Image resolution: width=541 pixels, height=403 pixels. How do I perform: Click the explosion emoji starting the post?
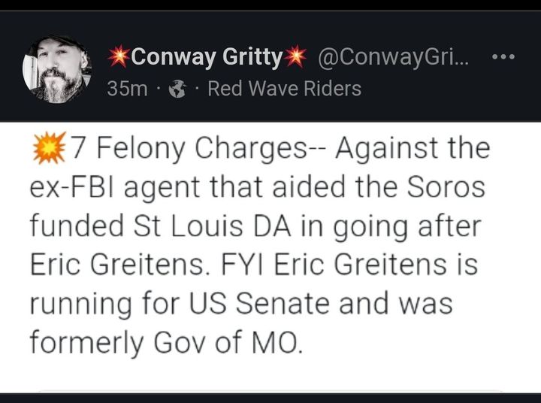tap(50, 147)
